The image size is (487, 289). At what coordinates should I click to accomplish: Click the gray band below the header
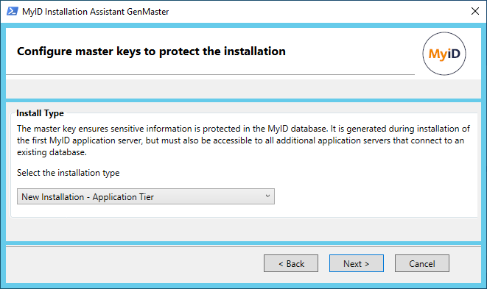pyautogui.click(x=243, y=89)
